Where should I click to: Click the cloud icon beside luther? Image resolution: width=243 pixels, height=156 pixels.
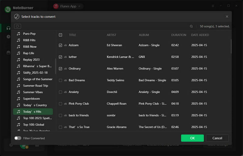coord(66,57)
